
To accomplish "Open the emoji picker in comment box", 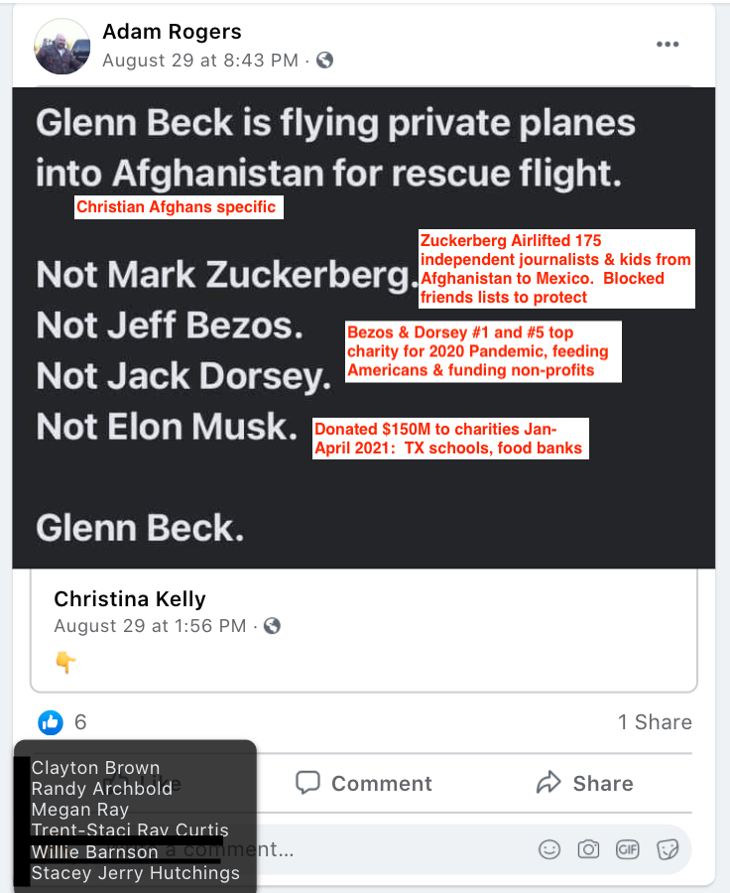I will coord(548,849).
